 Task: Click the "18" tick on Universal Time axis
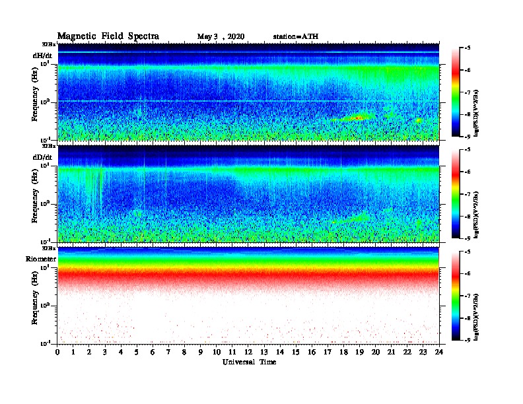click(x=343, y=352)
